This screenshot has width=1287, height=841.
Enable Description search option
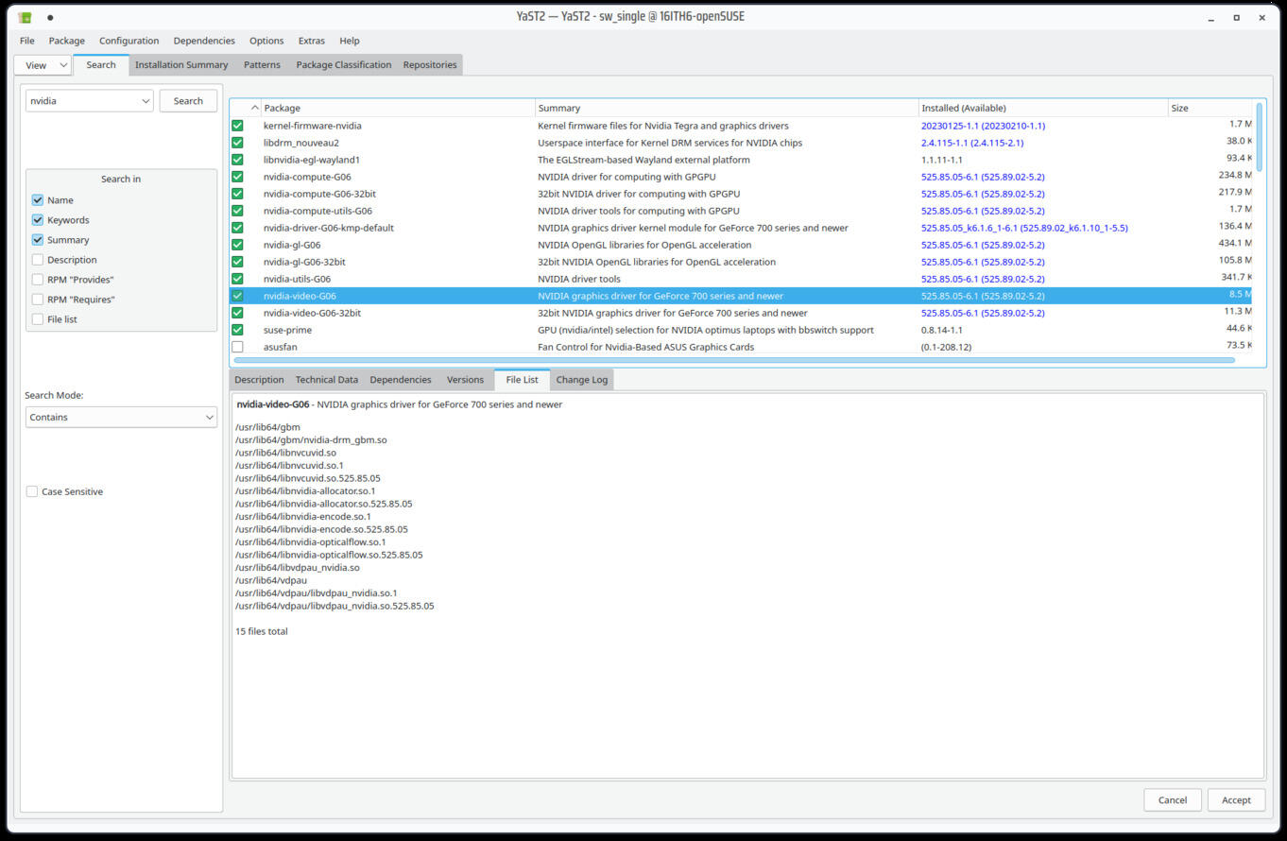click(38, 260)
